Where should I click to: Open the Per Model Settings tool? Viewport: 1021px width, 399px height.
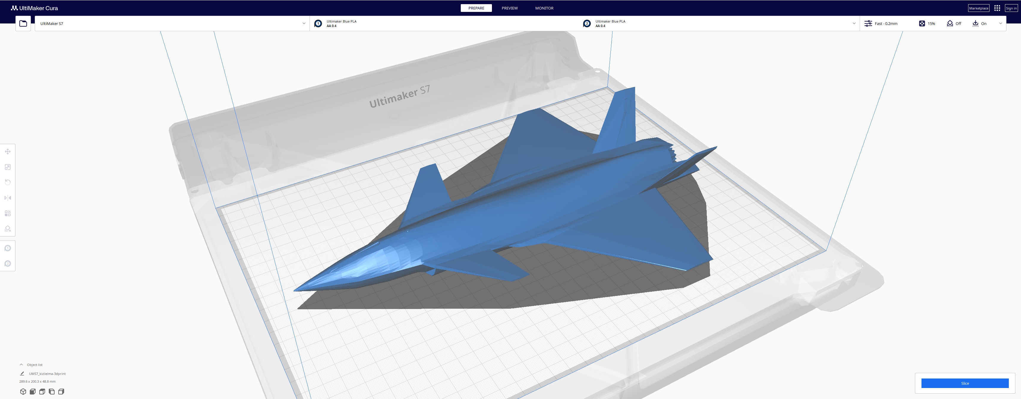pos(7,213)
